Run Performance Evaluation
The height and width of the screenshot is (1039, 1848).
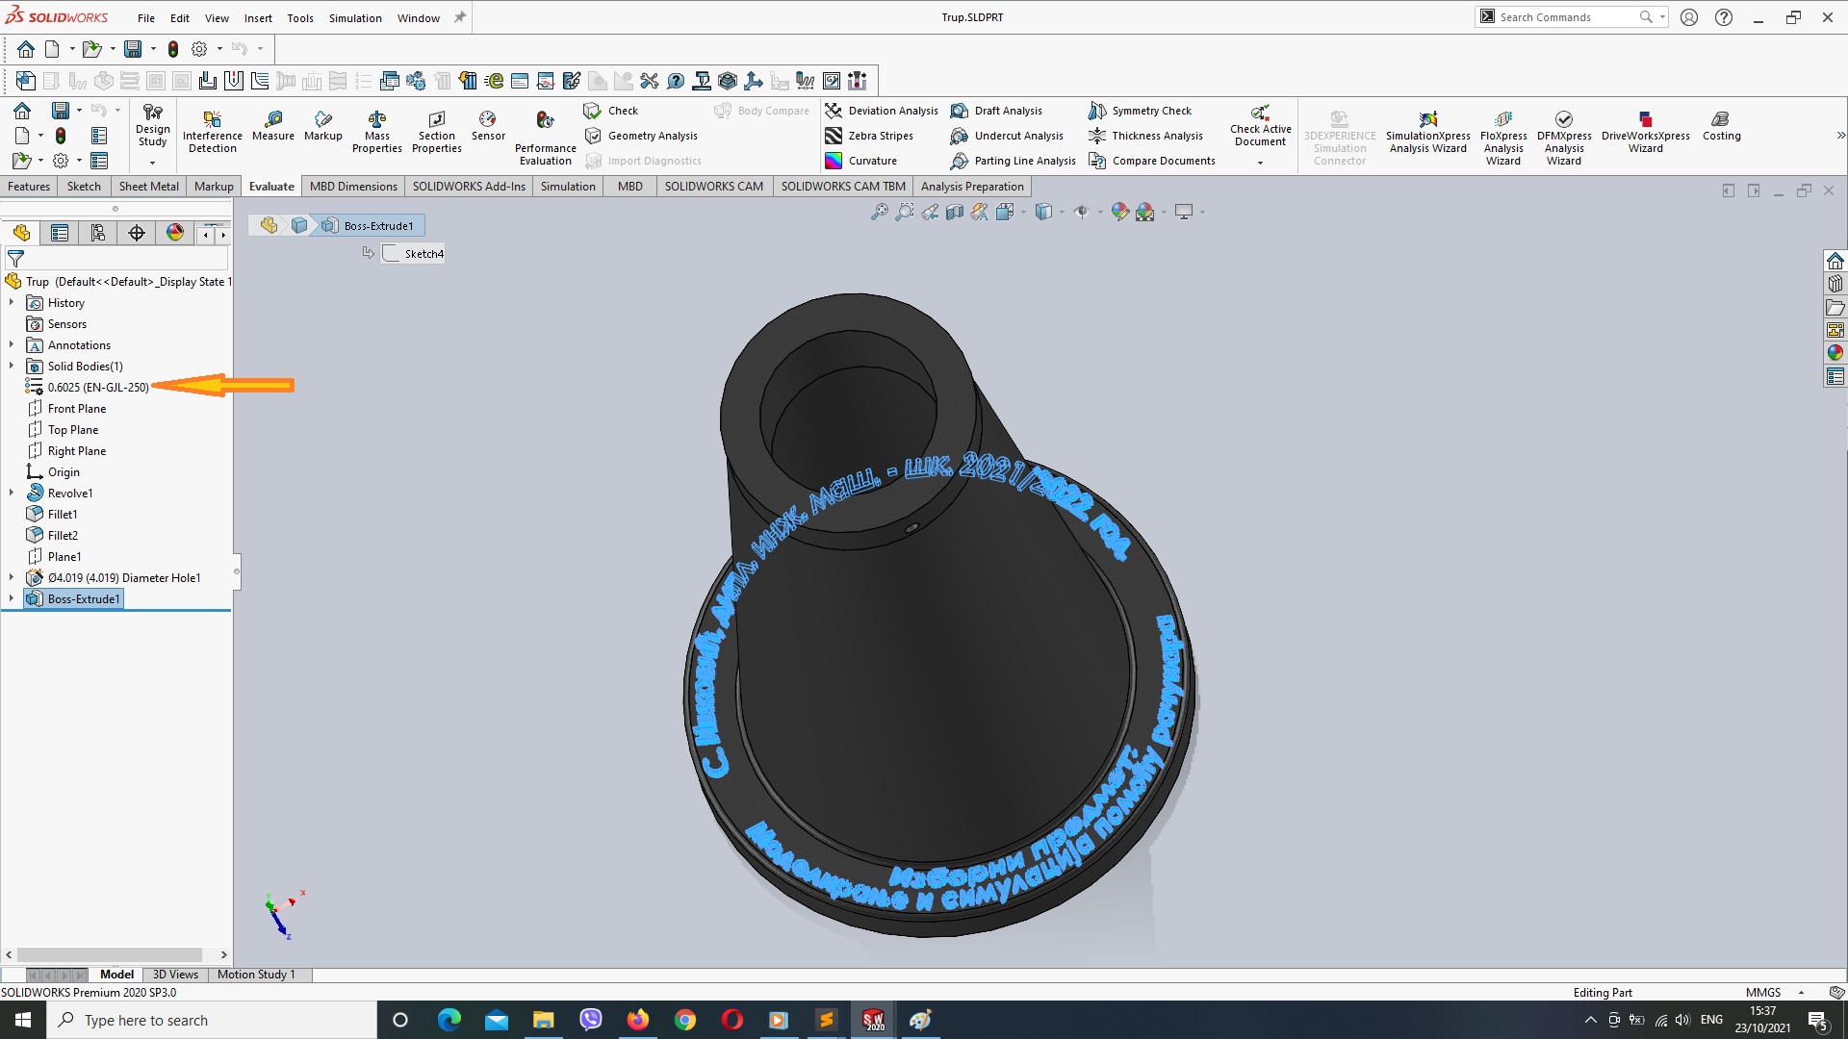coord(545,137)
